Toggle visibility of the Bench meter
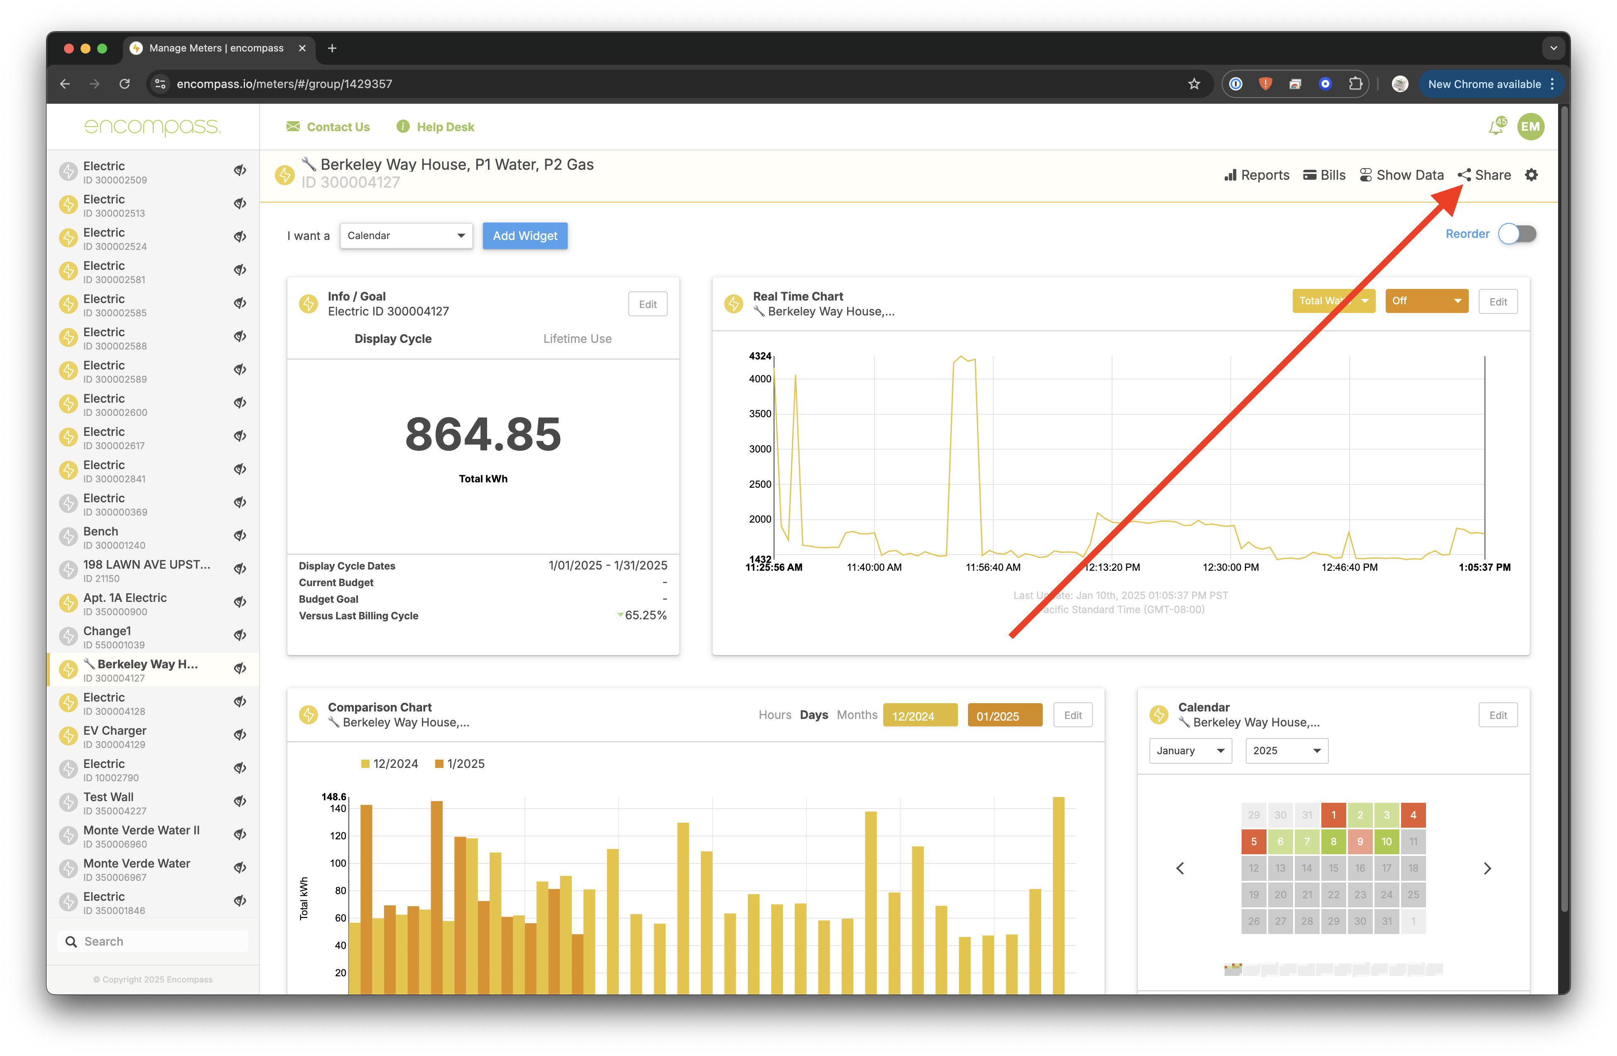 240,536
